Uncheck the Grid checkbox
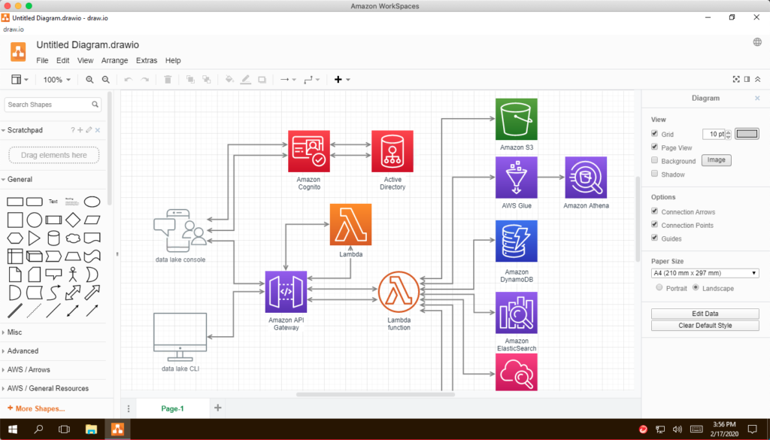770x440 pixels. [x=655, y=134]
